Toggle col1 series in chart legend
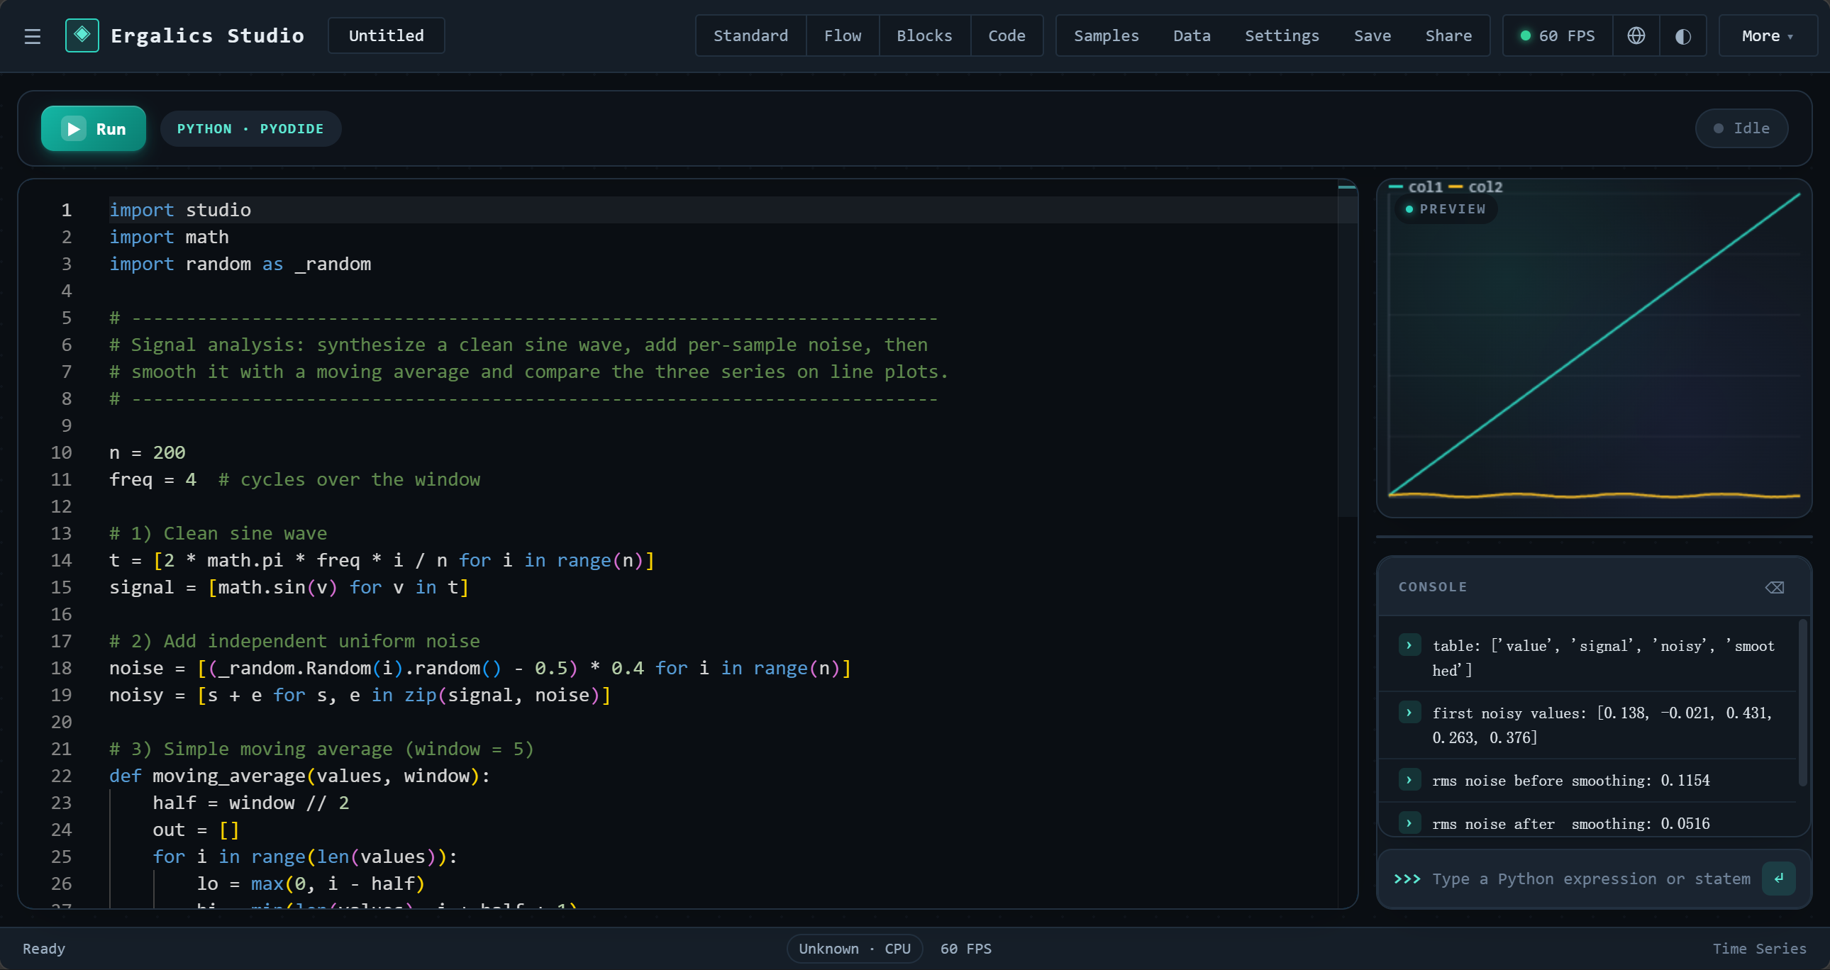The width and height of the screenshot is (1830, 970). coord(1416,186)
